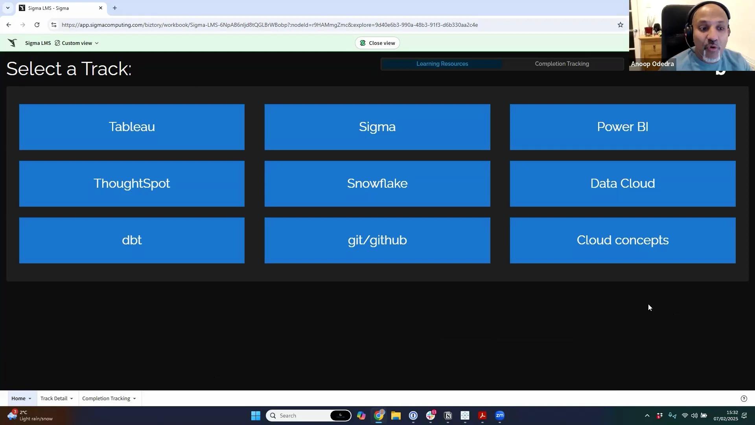Switch to the Learning Resources tab
This screenshot has height=425, width=755.
442,64
